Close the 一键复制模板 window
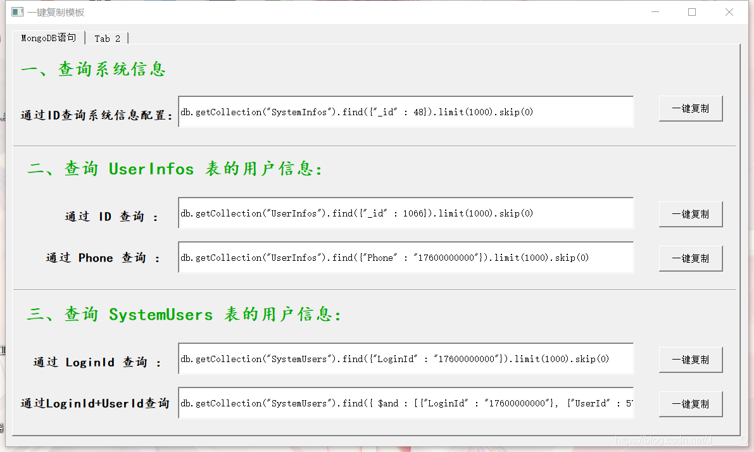This screenshot has height=452, width=754. (729, 11)
